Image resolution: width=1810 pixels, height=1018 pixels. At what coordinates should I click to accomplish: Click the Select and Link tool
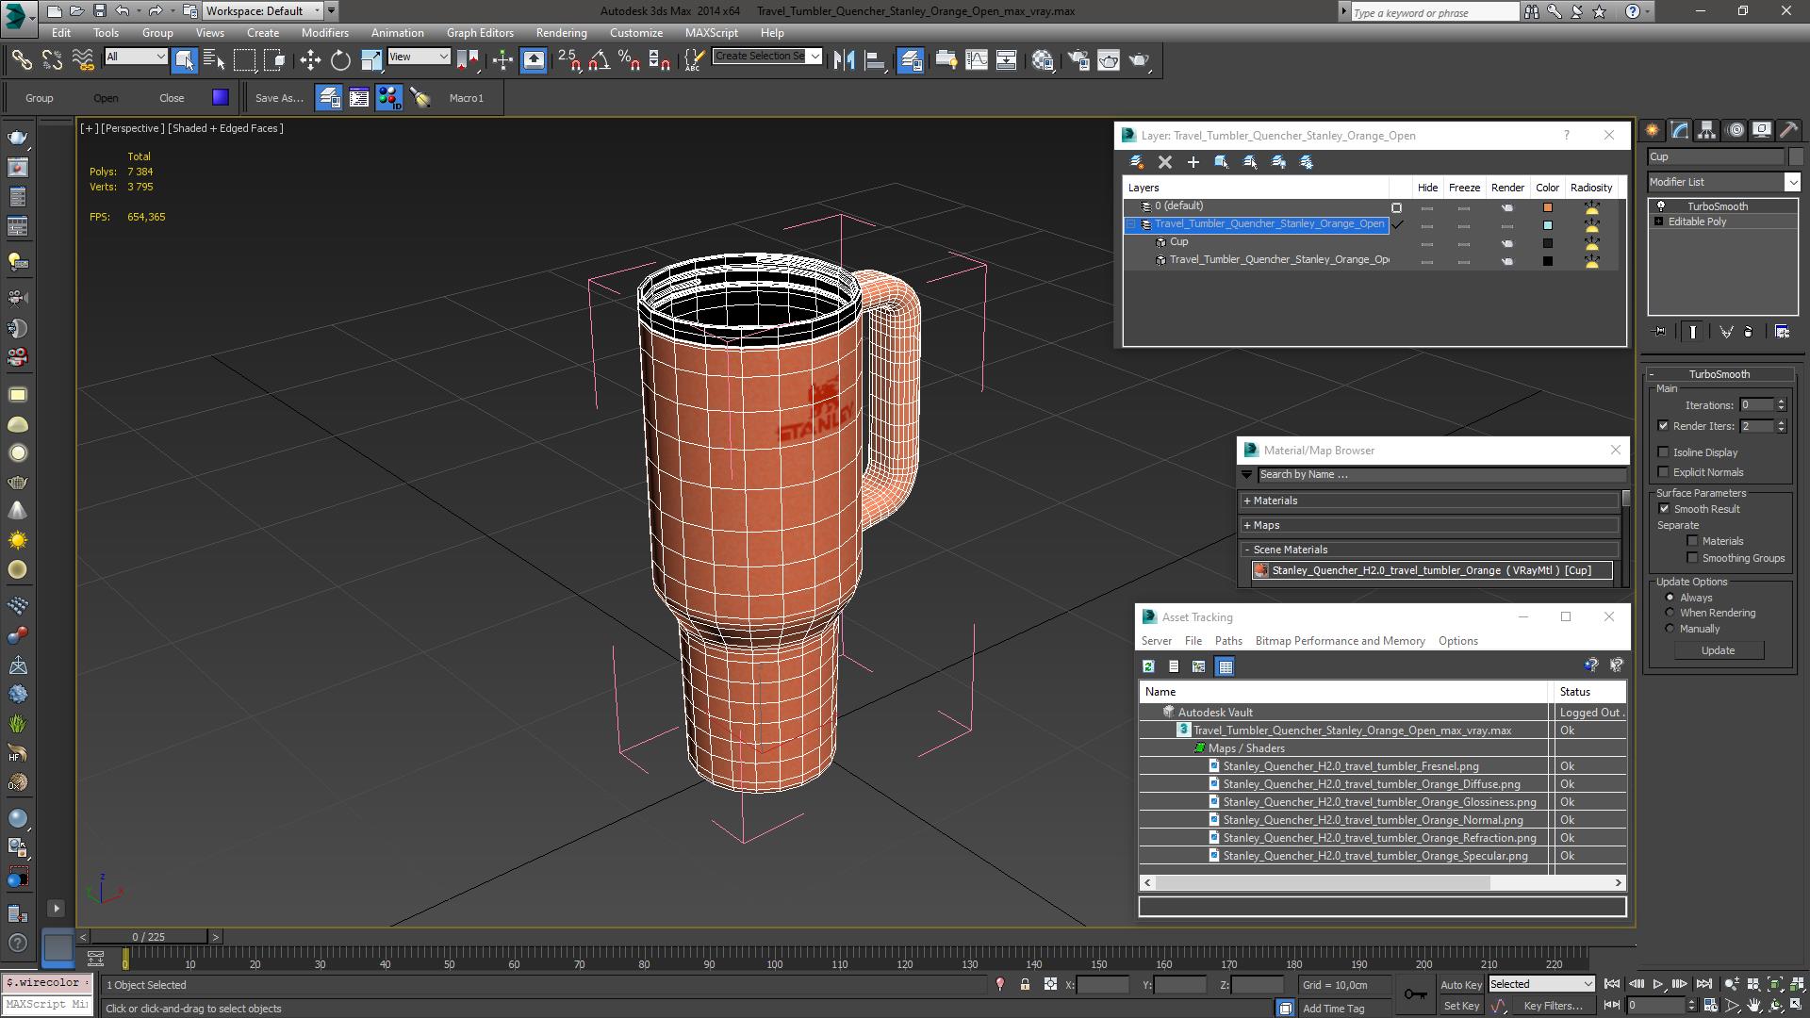coord(21,60)
